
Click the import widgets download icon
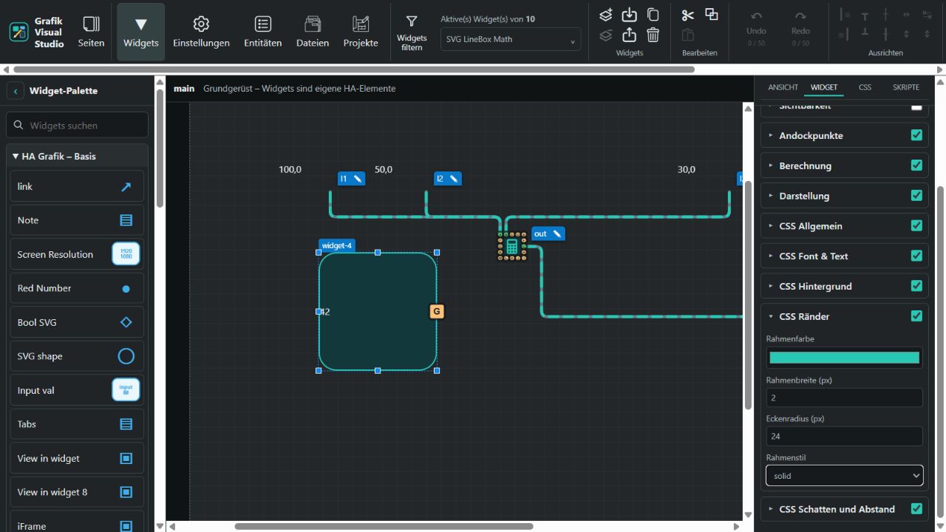click(629, 15)
